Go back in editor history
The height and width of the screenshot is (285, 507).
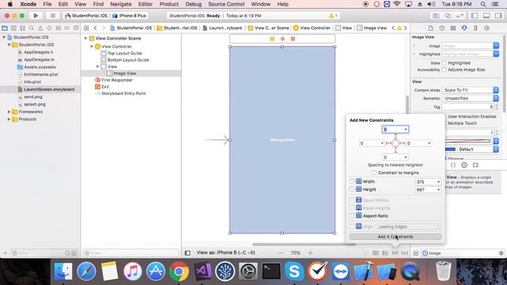click(x=95, y=28)
